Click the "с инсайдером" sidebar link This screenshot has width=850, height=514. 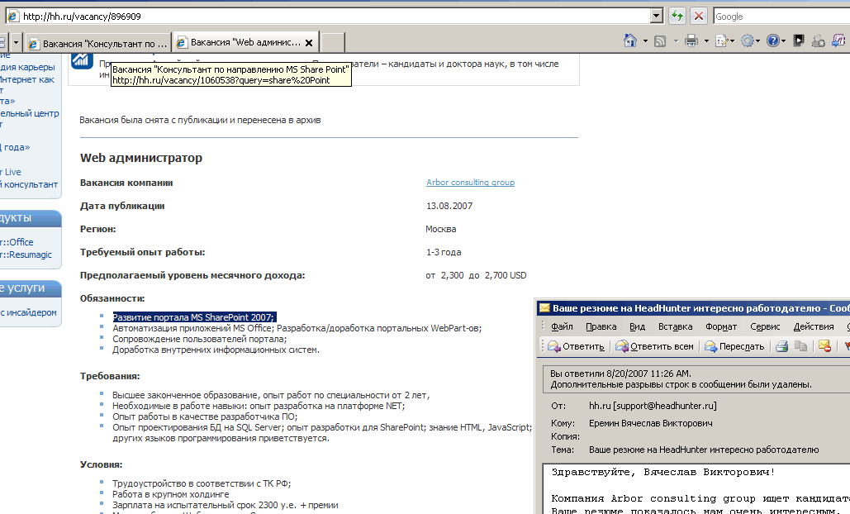pyautogui.click(x=28, y=312)
